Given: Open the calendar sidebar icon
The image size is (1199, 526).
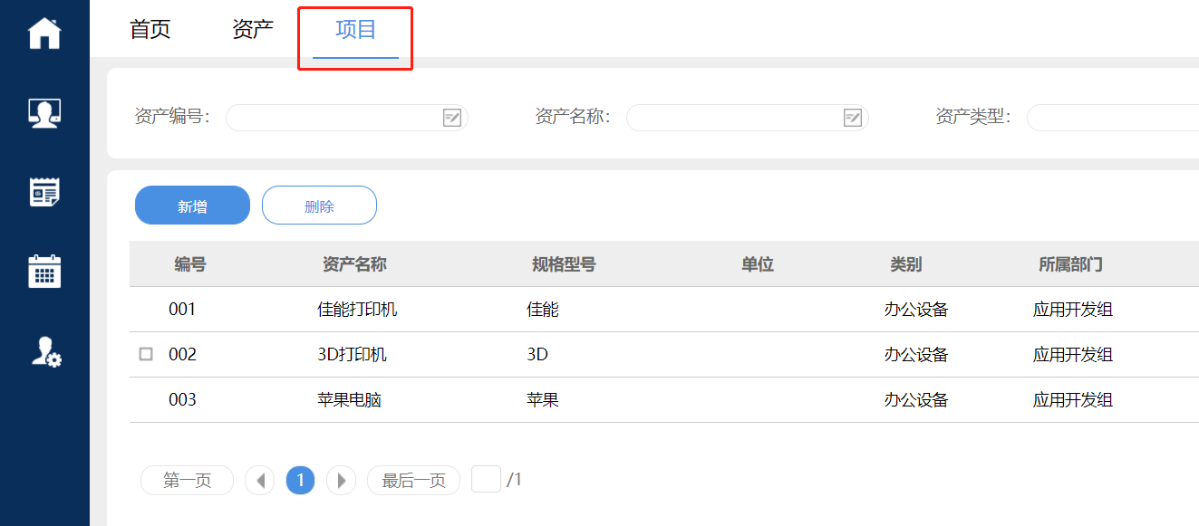Looking at the screenshot, I should pos(44,271).
